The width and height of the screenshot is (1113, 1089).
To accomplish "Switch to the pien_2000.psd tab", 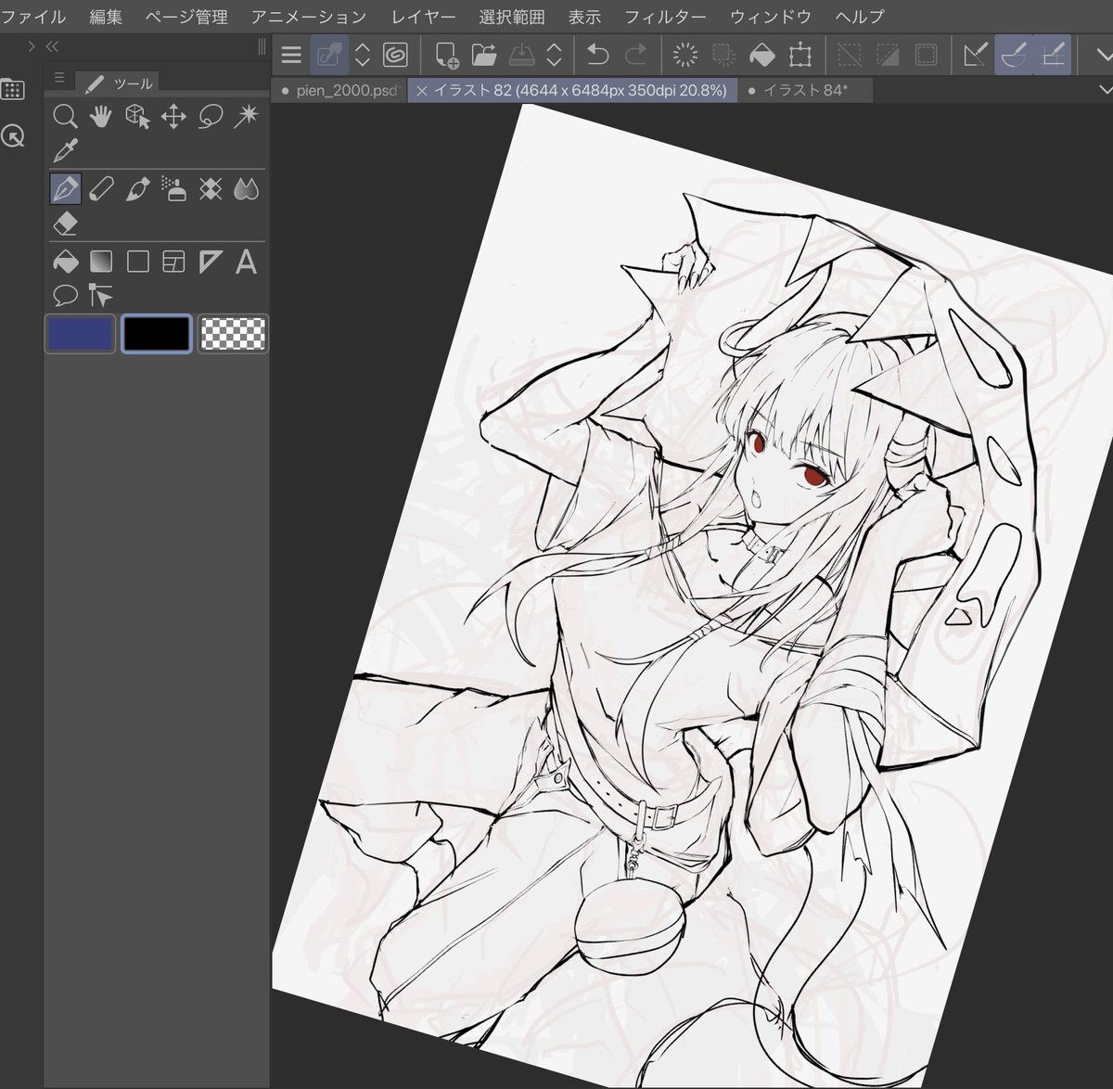I will (x=341, y=90).
